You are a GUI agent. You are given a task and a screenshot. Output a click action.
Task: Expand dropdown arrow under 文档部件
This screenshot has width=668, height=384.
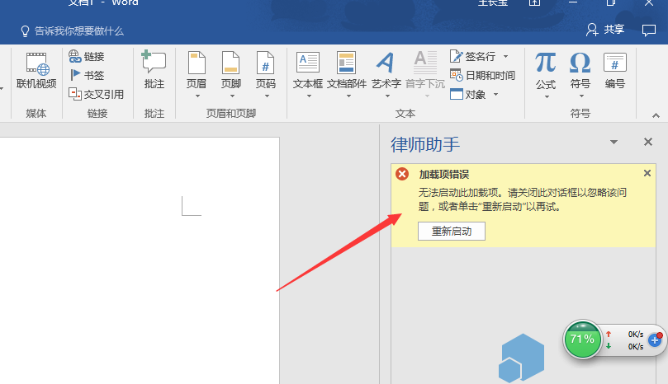click(x=348, y=96)
